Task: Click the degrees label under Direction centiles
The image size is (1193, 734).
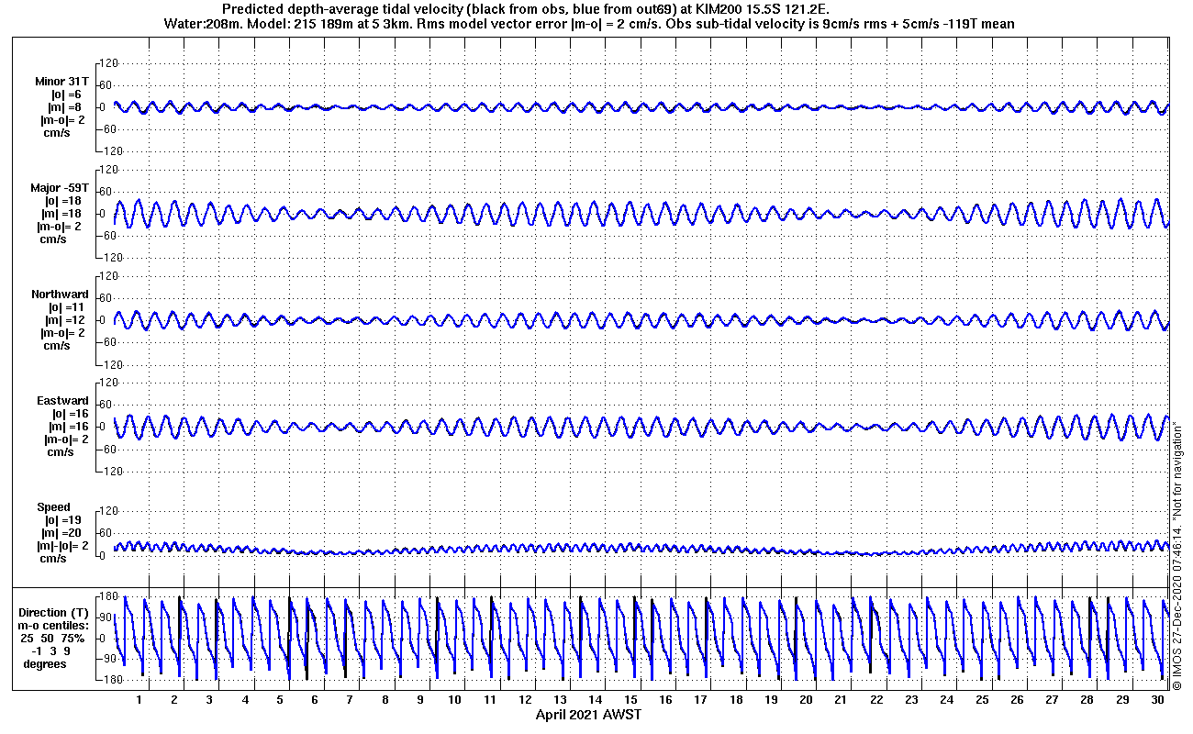Action: coord(45,664)
